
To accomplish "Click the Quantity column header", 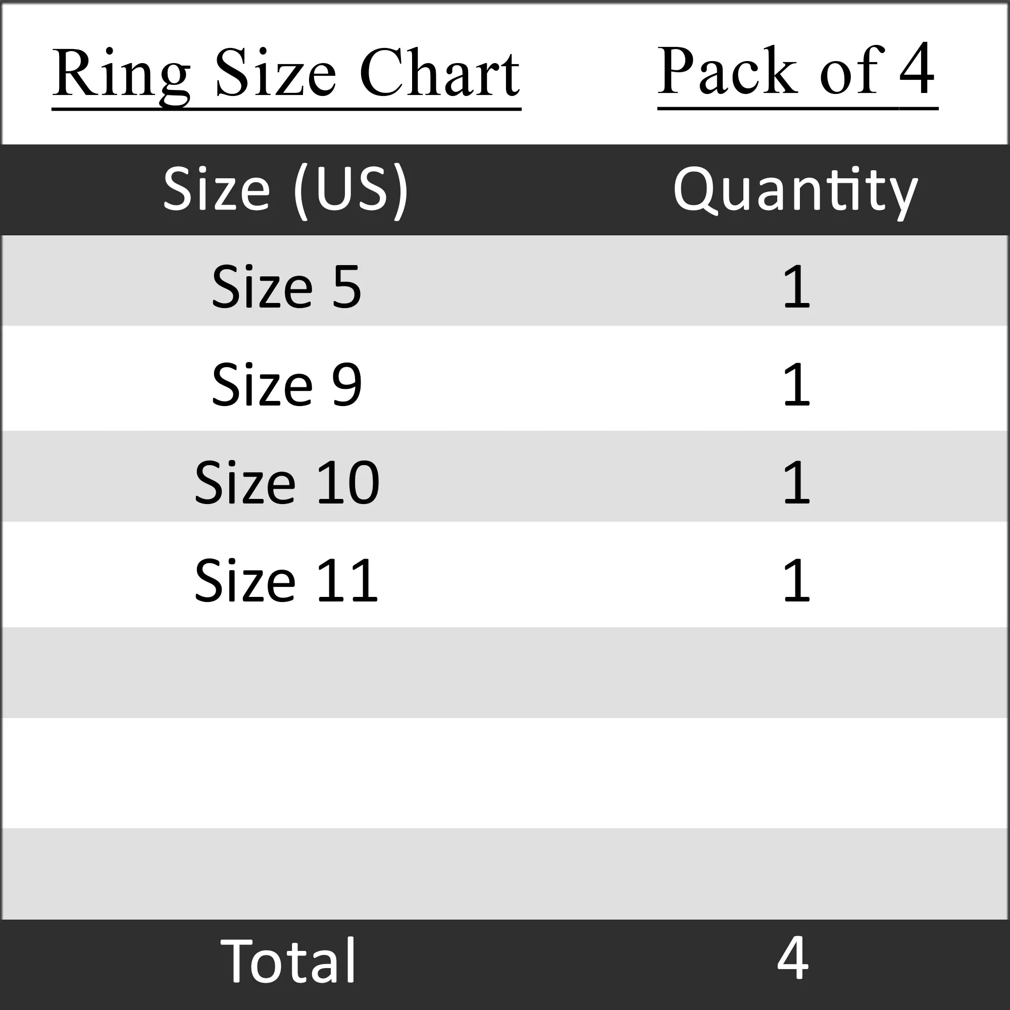I will [x=795, y=190].
